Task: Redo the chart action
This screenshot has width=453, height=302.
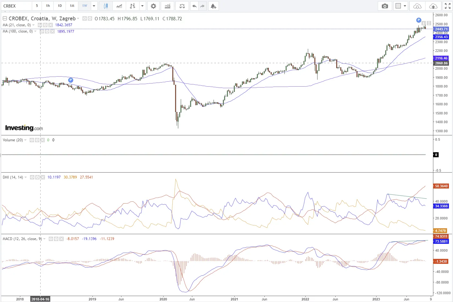Action: 203,6
